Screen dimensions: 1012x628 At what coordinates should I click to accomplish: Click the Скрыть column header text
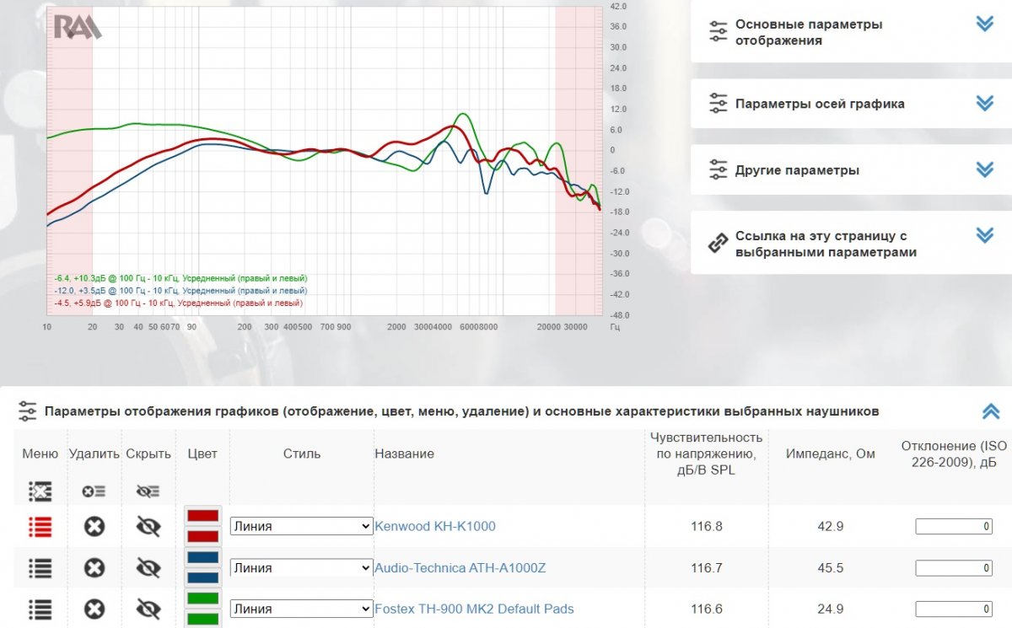pyautogui.click(x=148, y=454)
